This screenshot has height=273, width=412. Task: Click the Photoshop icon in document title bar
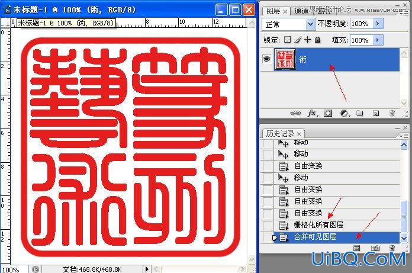click(8, 10)
